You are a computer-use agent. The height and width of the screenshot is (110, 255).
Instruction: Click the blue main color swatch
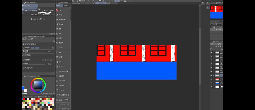point(23,88)
